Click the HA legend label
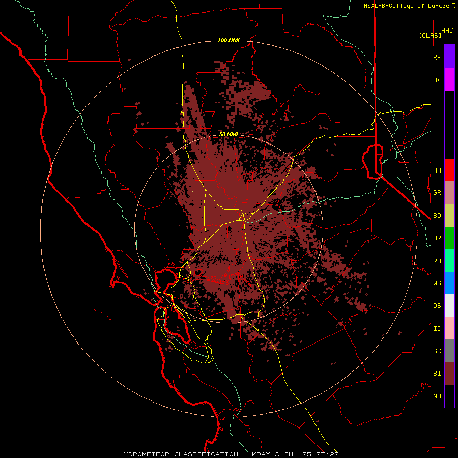458x458 pixels. pyautogui.click(x=437, y=170)
